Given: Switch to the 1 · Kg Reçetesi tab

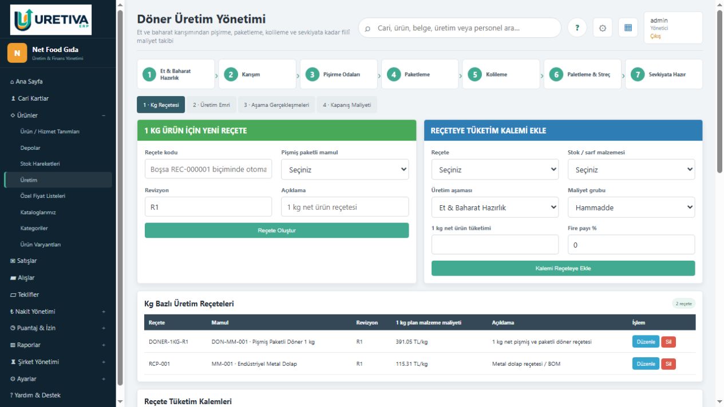Looking at the screenshot, I should pyautogui.click(x=161, y=105).
